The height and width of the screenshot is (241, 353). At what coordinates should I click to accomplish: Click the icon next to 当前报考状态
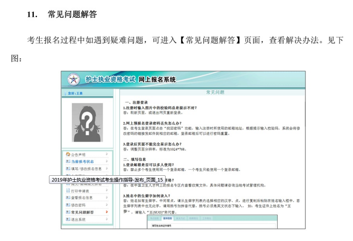68,161
